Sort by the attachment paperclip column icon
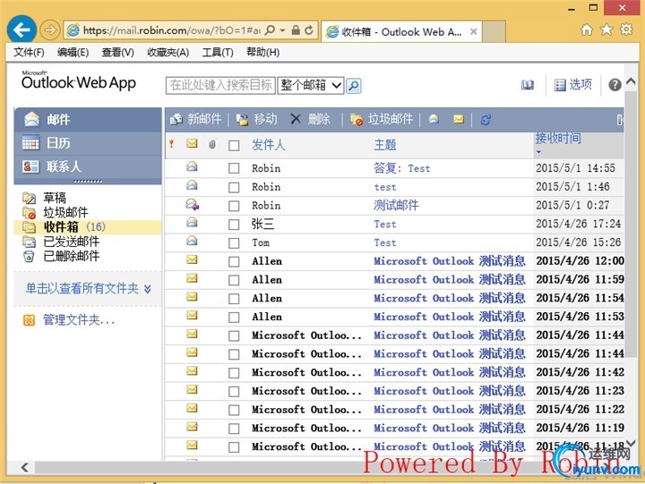This screenshot has width=645, height=484. tap(211, 144)
